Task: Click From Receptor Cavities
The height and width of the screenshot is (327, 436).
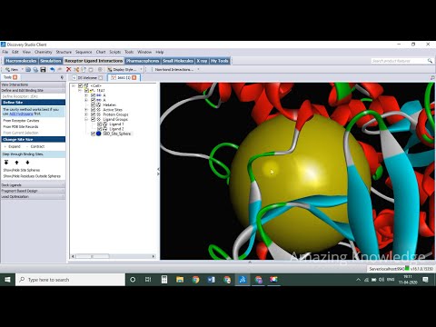Action: pyautogui.click(x=21, y=121)
